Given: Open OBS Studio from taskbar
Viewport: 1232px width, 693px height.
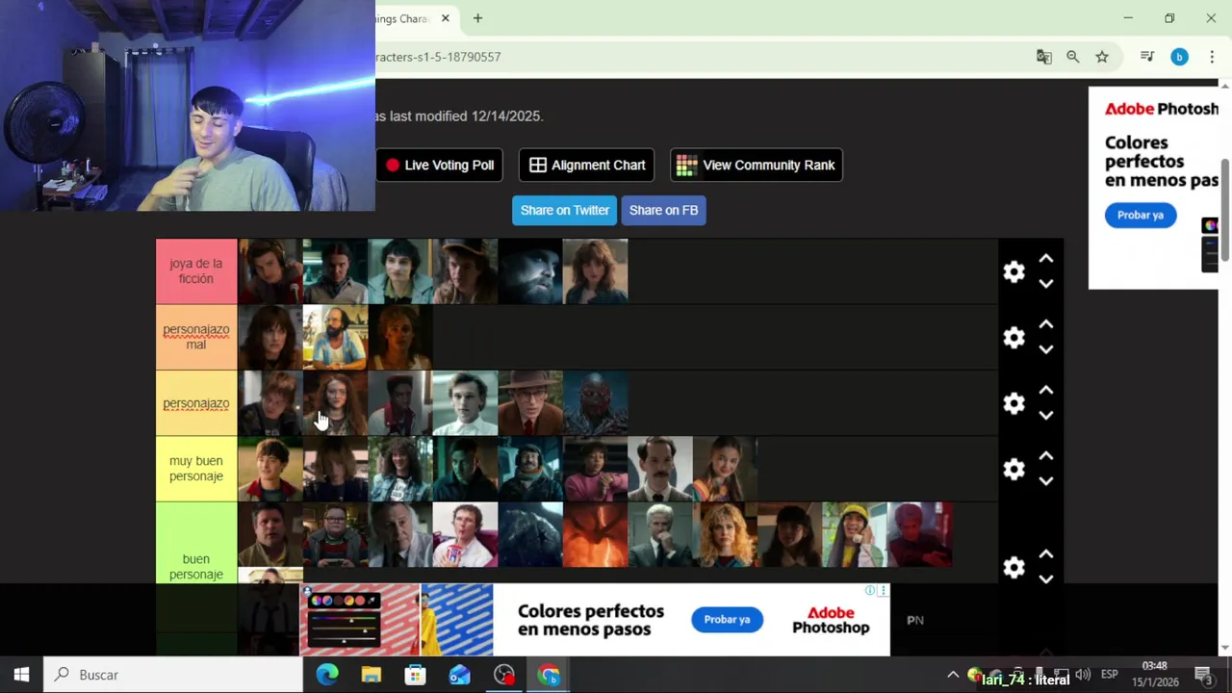Looking at the screenshot, I should (504, 675).
